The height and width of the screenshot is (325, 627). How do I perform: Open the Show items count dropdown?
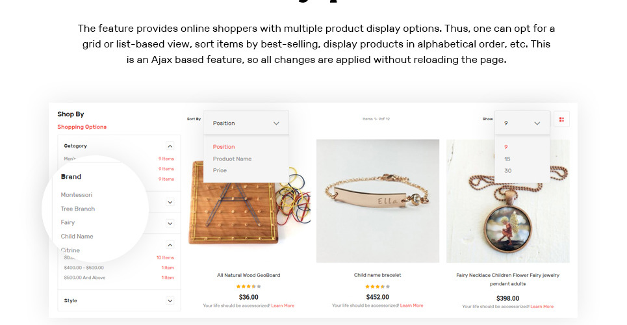pos(522,123)
